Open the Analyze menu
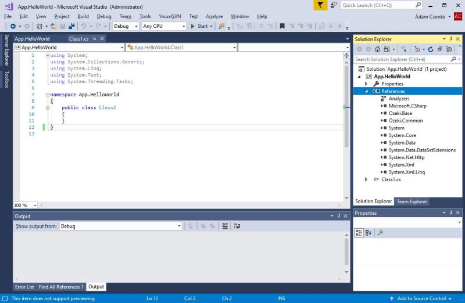Viewport: 465px width, 303px height. (x=214, y=17)
